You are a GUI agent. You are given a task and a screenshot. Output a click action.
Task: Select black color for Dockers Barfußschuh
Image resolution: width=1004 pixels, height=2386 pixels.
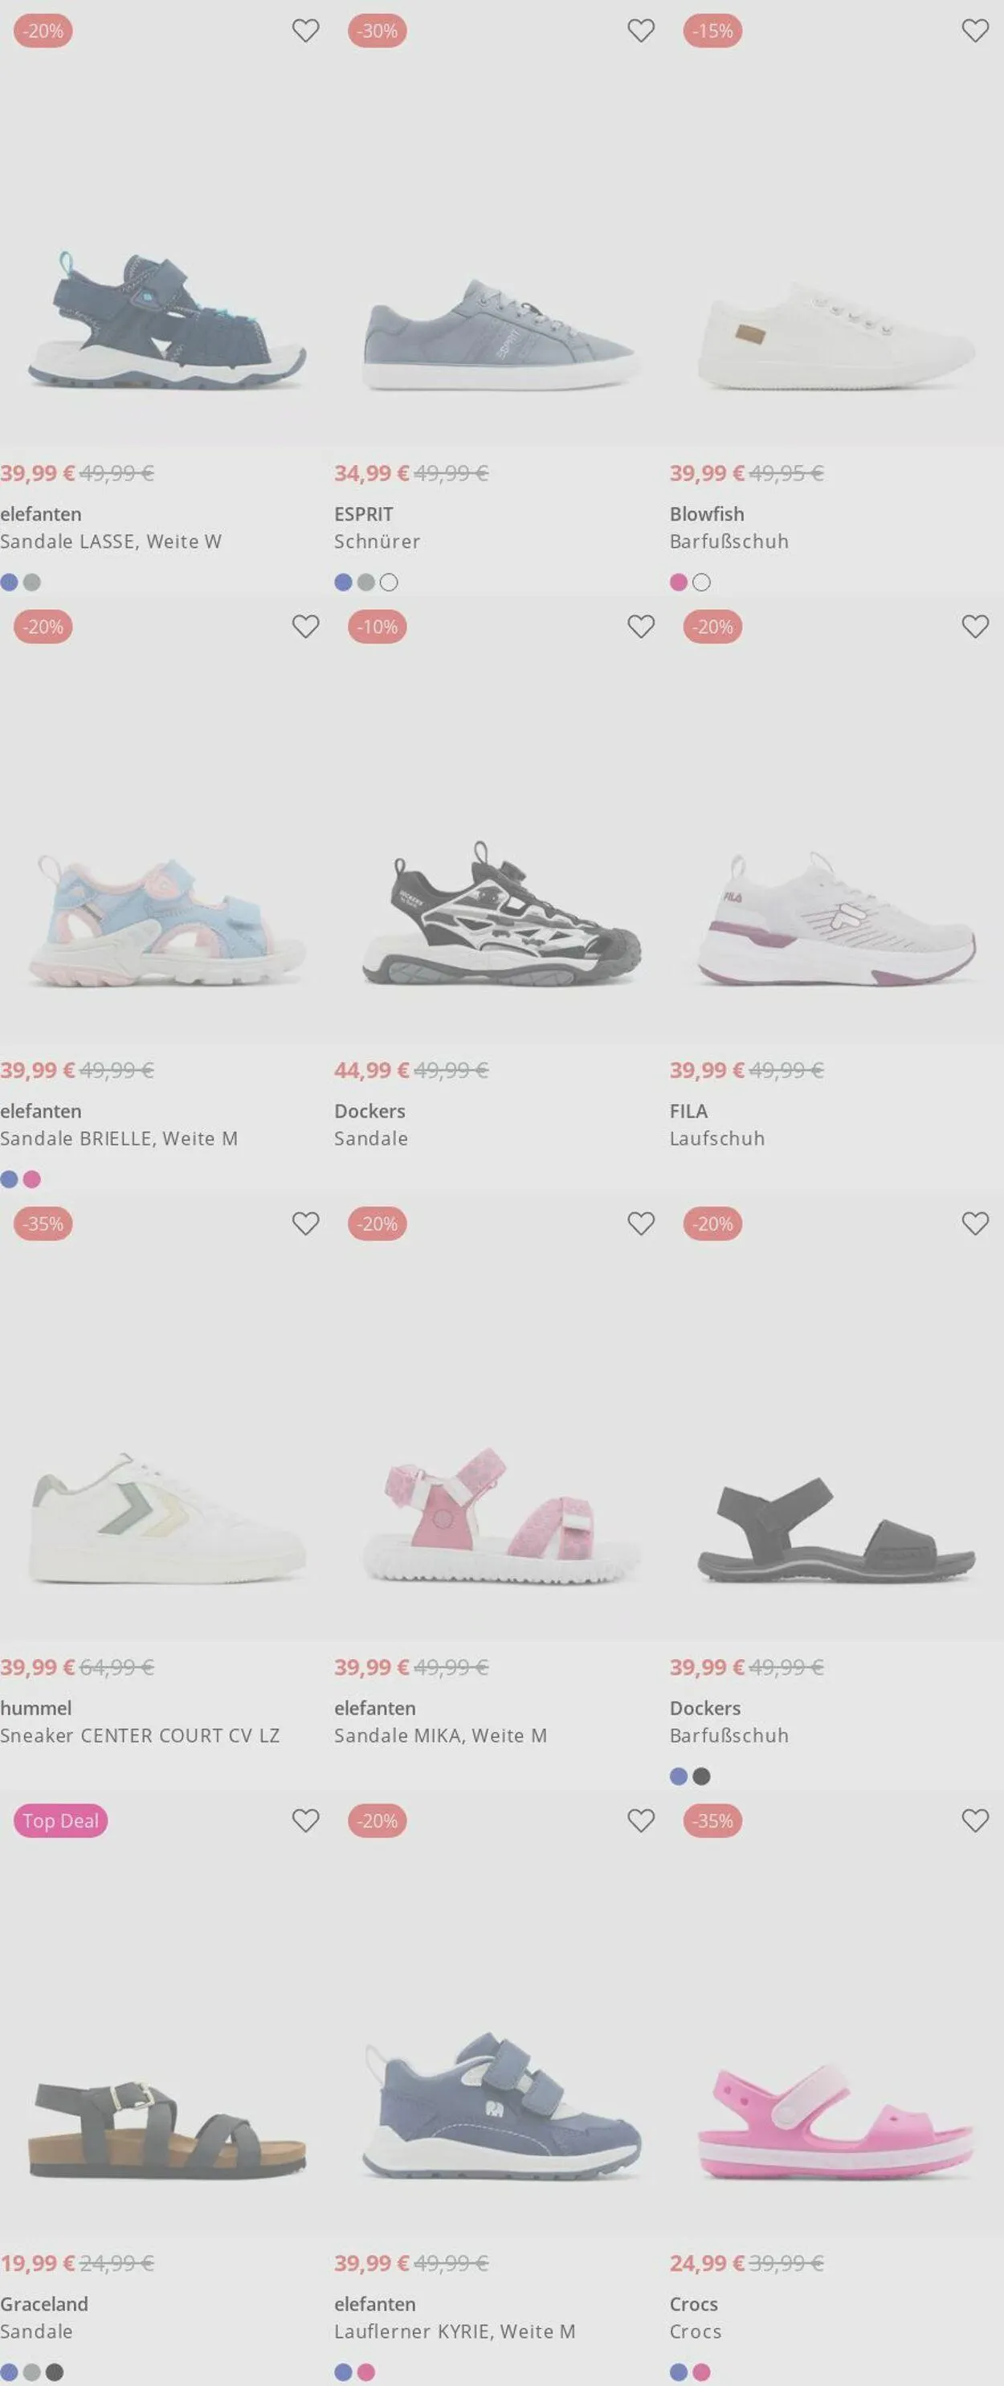coord(702,1775)
